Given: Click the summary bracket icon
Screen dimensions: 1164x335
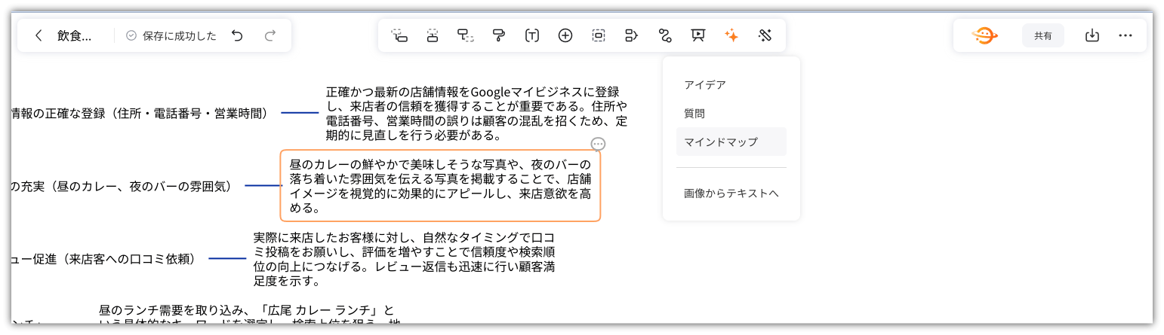Looking at the screenshot, I should point(632,35).
